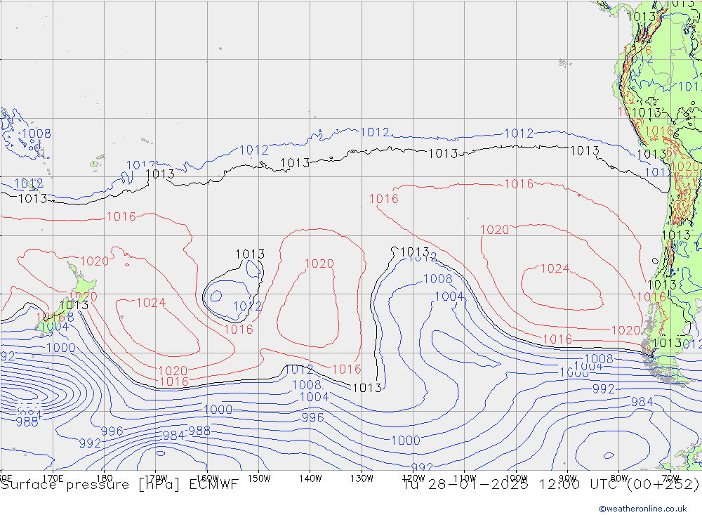Click the 1024 label east of New Zealand

pyautogui.click(x=150, y=303)
